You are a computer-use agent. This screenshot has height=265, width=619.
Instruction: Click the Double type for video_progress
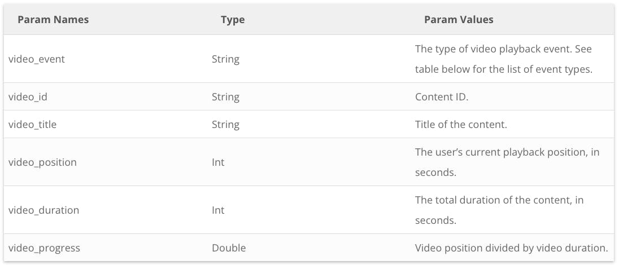[x=229, y=248]
